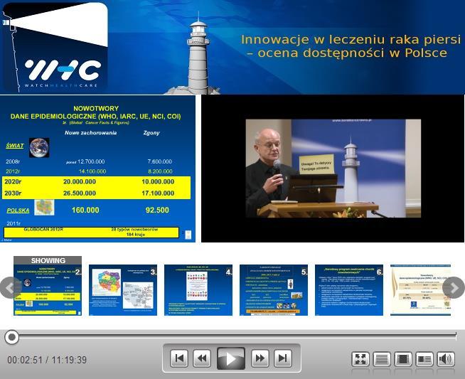Open the partially visible white slide thumbnail
This screenshot has height=379, width=465.
tap(420, 290)
